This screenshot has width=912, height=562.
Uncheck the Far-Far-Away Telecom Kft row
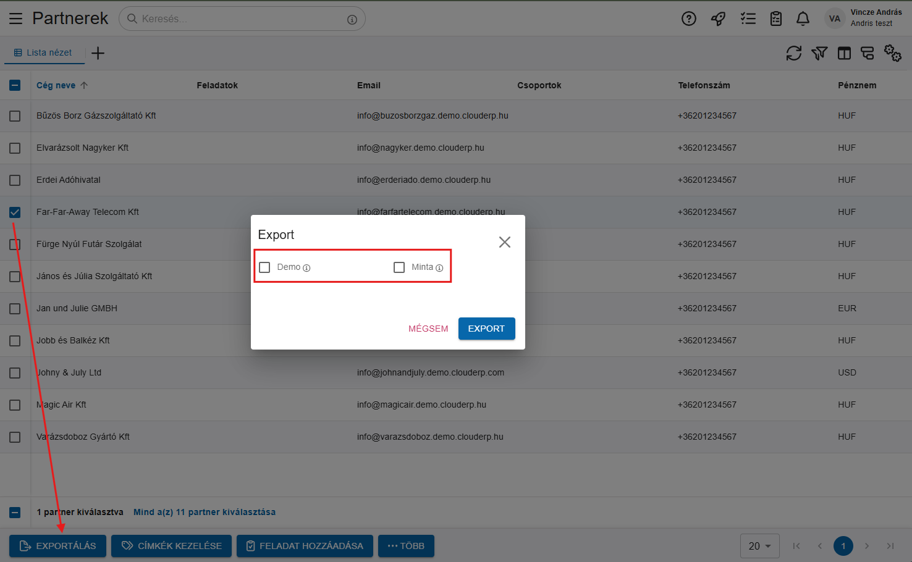point(15,212)
